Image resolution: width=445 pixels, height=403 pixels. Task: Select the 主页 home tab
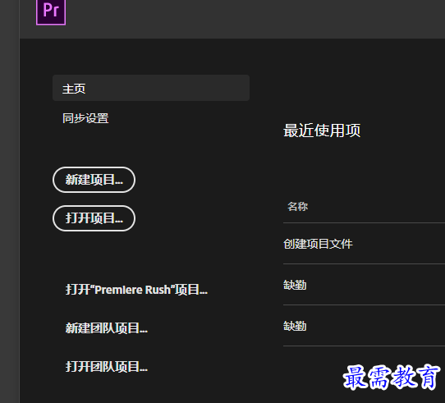[x=151, y=88]
